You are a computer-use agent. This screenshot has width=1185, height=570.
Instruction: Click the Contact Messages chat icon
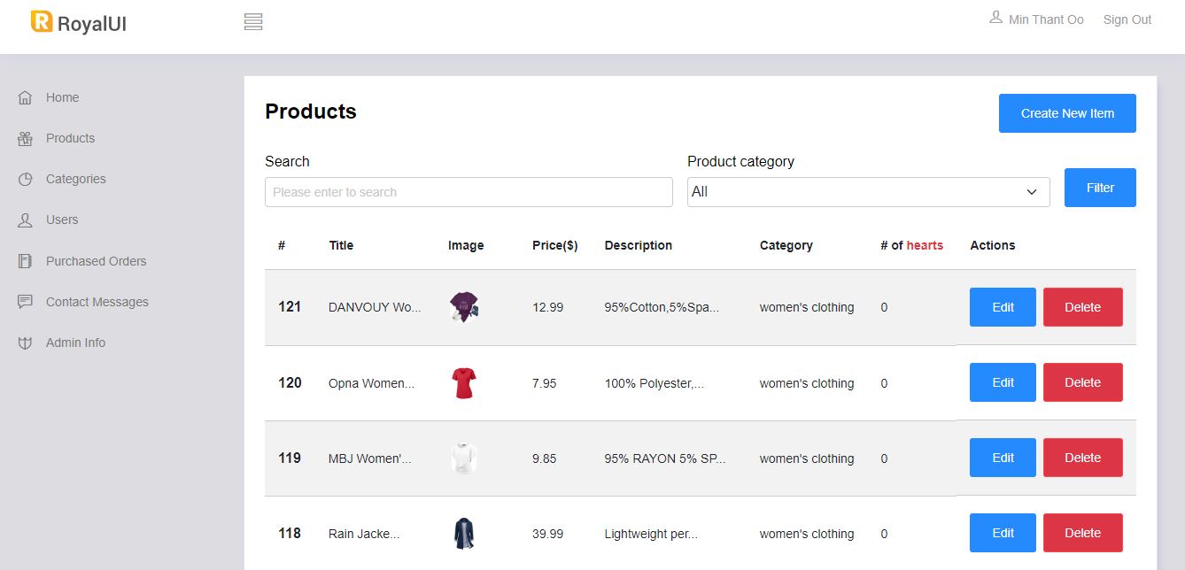coord(25,302)
